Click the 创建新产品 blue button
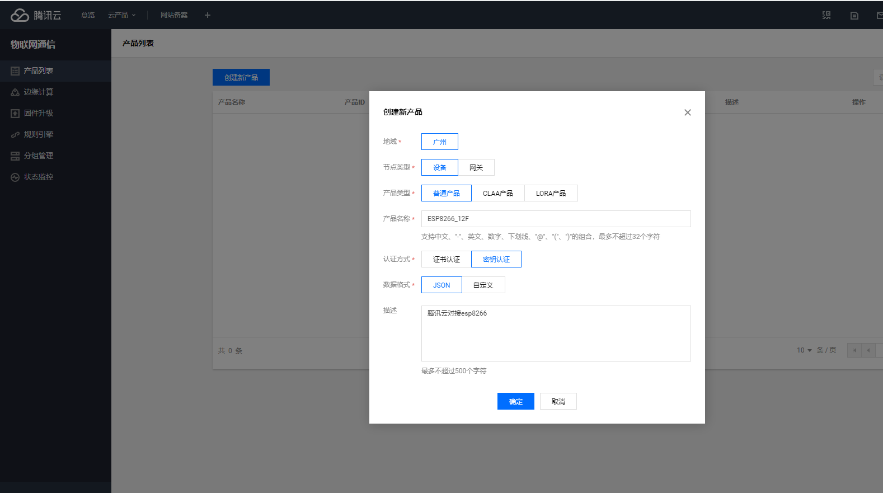This screenshot has width=883, height=493. coord(241,77)
